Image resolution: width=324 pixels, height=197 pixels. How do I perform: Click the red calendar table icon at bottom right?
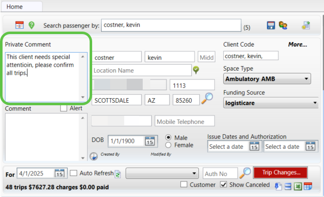coord(308,186)
